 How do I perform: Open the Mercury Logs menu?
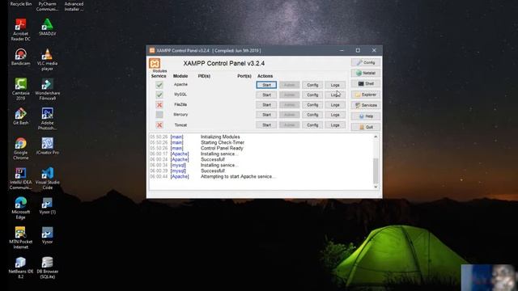pos(335,115)
